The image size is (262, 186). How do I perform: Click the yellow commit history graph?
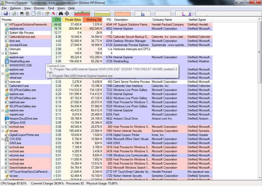102,14
